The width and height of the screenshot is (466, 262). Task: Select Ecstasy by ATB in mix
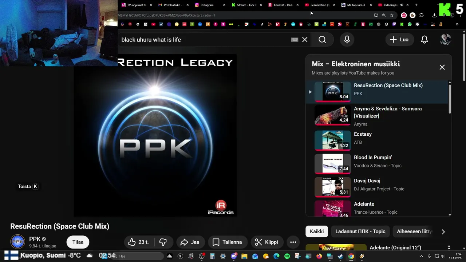(x=377, y=140)
